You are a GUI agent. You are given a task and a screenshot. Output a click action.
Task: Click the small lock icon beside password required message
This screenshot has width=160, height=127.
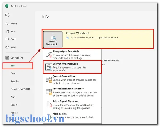click(67, 37)
